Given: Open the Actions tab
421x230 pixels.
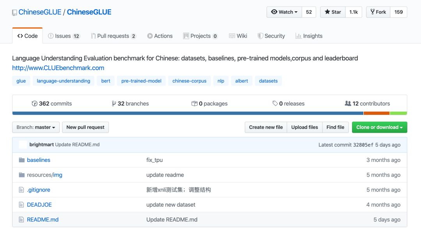Looking at the screenshot, I should pos(160,36).
